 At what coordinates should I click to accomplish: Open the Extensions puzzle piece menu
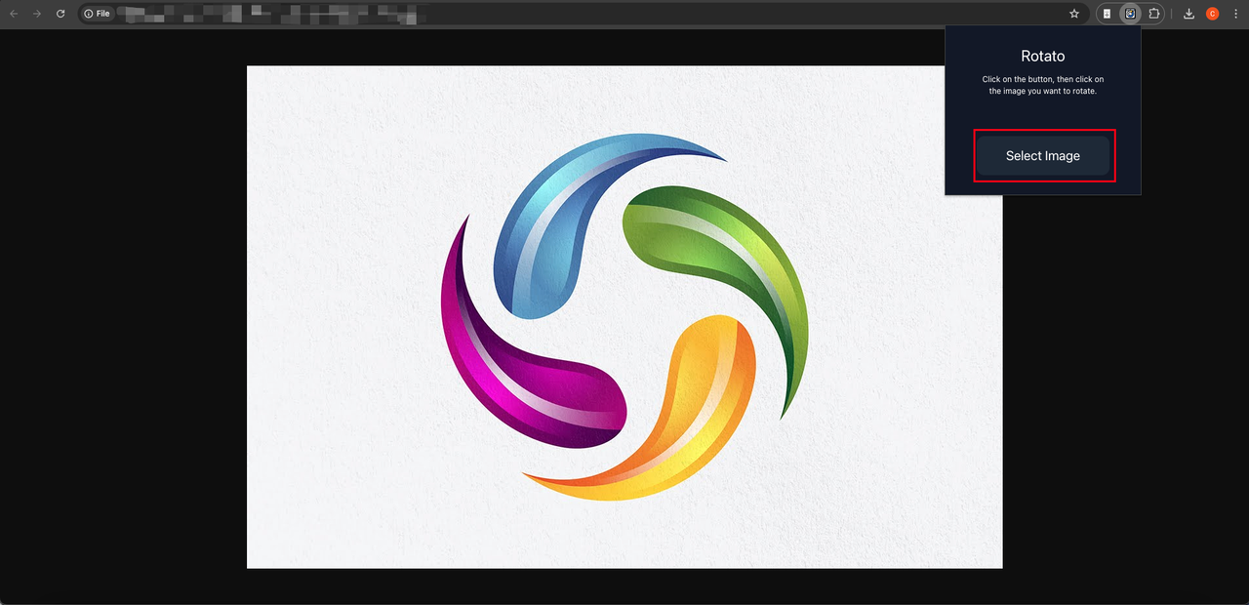(1154, 14)
